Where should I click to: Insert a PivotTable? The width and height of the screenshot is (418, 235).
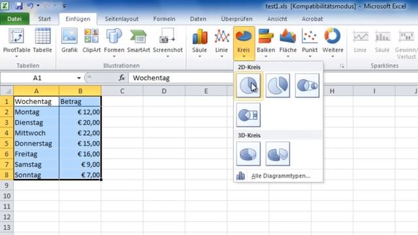coord(16,42)
